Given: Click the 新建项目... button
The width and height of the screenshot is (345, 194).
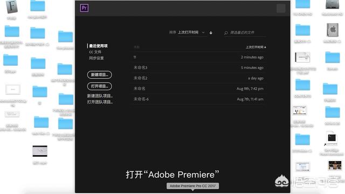Looking at the screenshot, I should coord(99,75).
